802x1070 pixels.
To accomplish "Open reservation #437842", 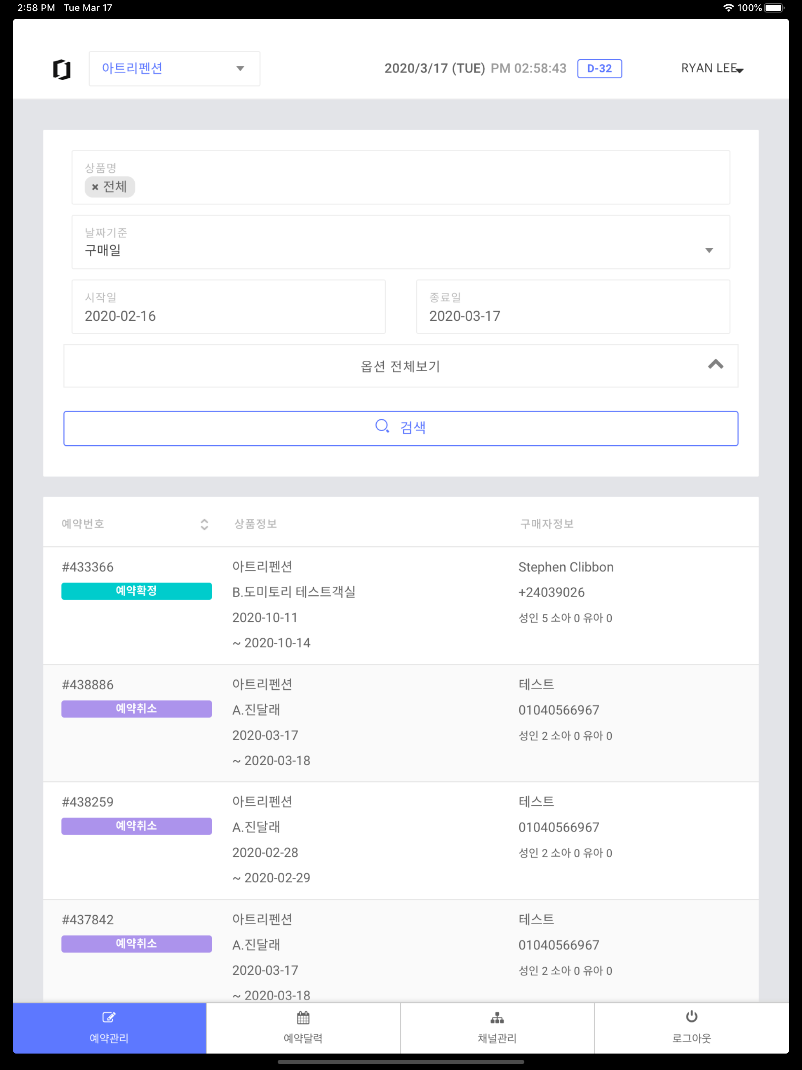I will point(88,920).
